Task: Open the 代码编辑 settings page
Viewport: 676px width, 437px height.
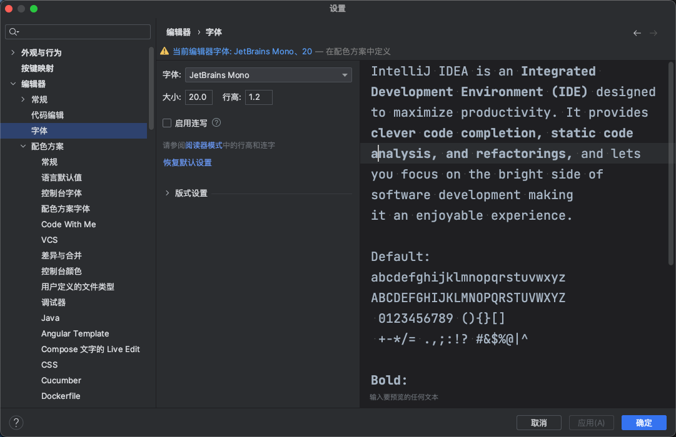Action: (x=48, y=115)
